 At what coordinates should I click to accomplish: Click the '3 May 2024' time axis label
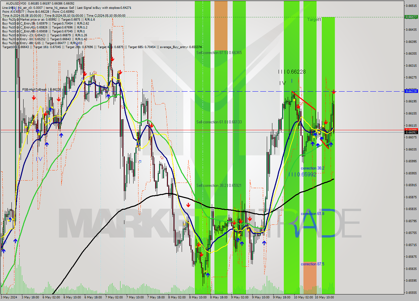point(9,297)
